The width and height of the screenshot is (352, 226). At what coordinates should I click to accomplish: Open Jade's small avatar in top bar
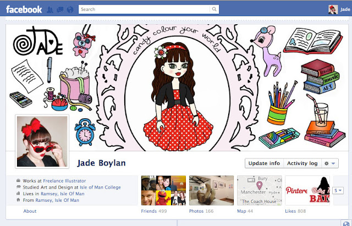(333, 9)
